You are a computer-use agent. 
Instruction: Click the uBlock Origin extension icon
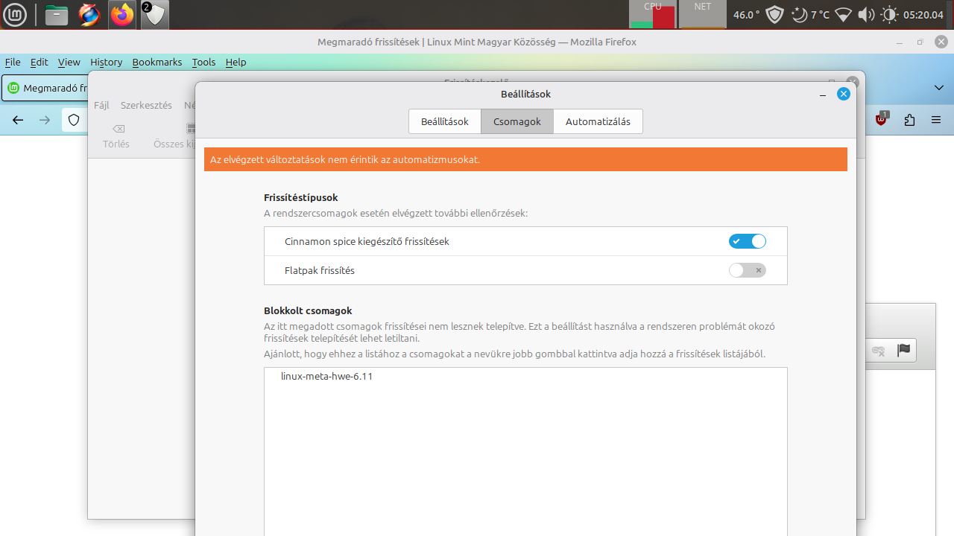tap(882, 120)
